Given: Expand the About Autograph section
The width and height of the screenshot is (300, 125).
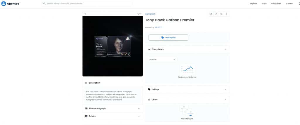Looking at the screenshot, I should (112, 108).
